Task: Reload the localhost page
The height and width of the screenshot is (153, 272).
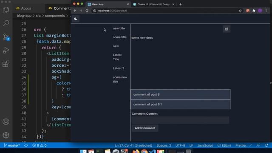Action: coord(87,11)
